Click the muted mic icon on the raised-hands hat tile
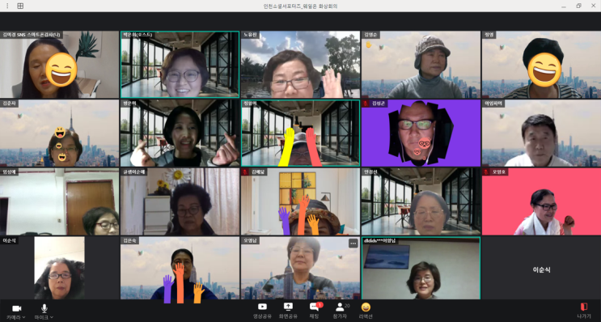The image size is (601, 322). [x=245, y=172]
